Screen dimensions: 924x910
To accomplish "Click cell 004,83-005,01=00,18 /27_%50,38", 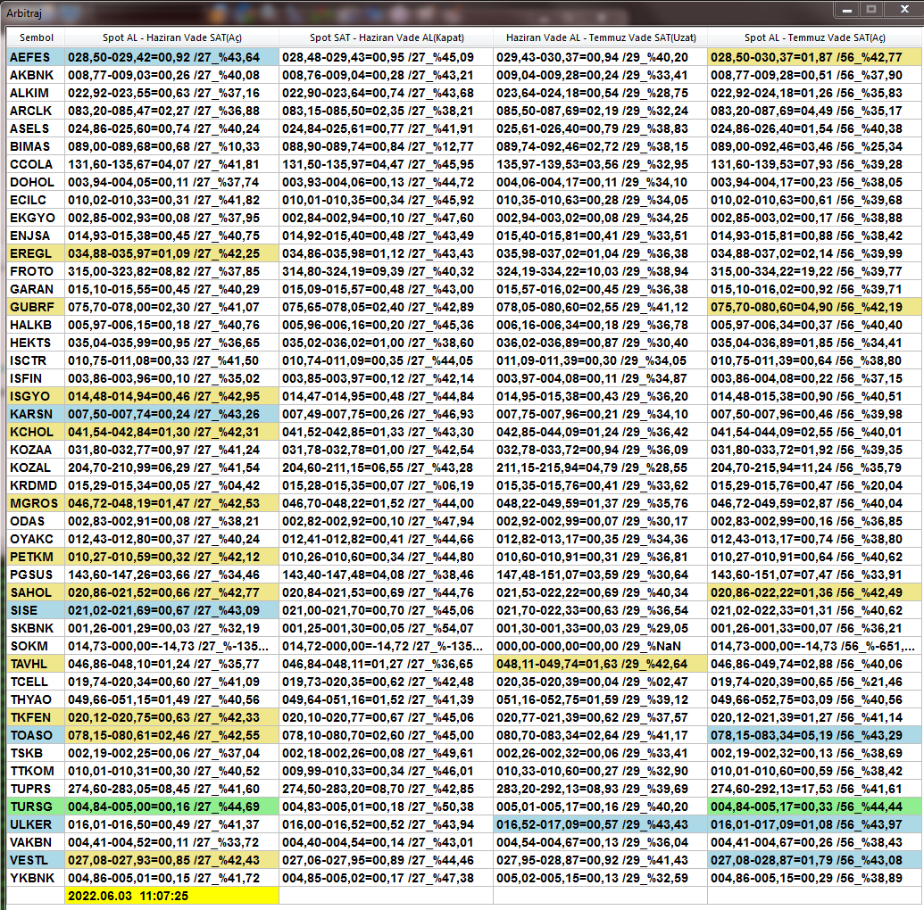I will coord(386,807).
